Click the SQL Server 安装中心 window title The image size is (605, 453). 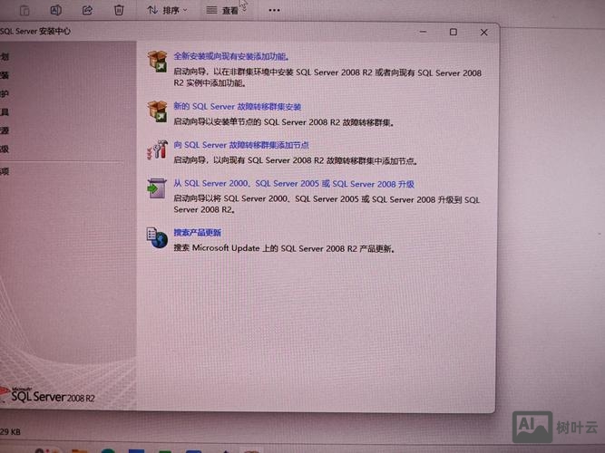(x=35, y=31)
